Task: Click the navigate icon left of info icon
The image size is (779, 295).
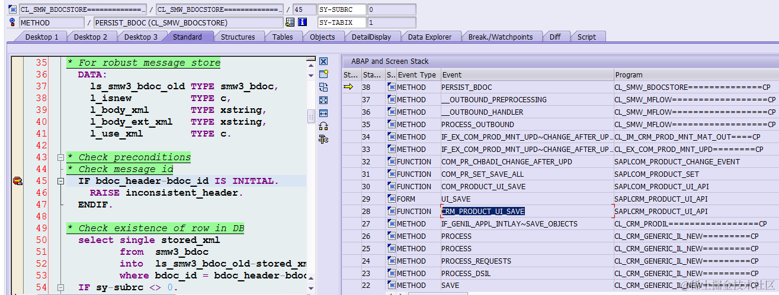Action: point(290,22)
